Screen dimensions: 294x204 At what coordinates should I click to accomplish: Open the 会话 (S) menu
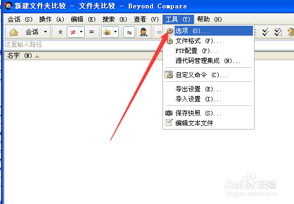[20, 19]
